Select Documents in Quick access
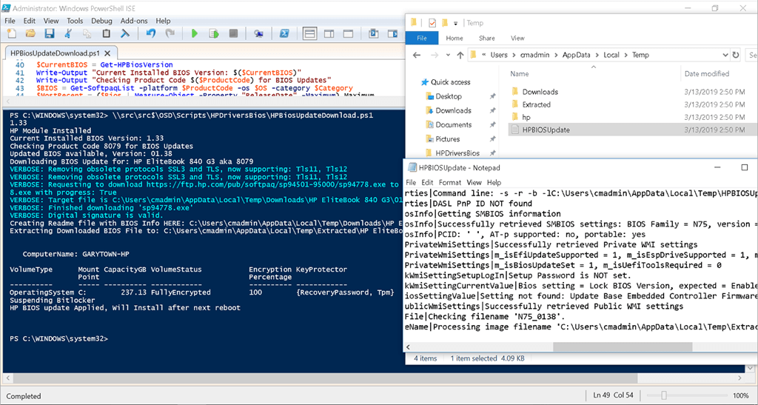 453,124
